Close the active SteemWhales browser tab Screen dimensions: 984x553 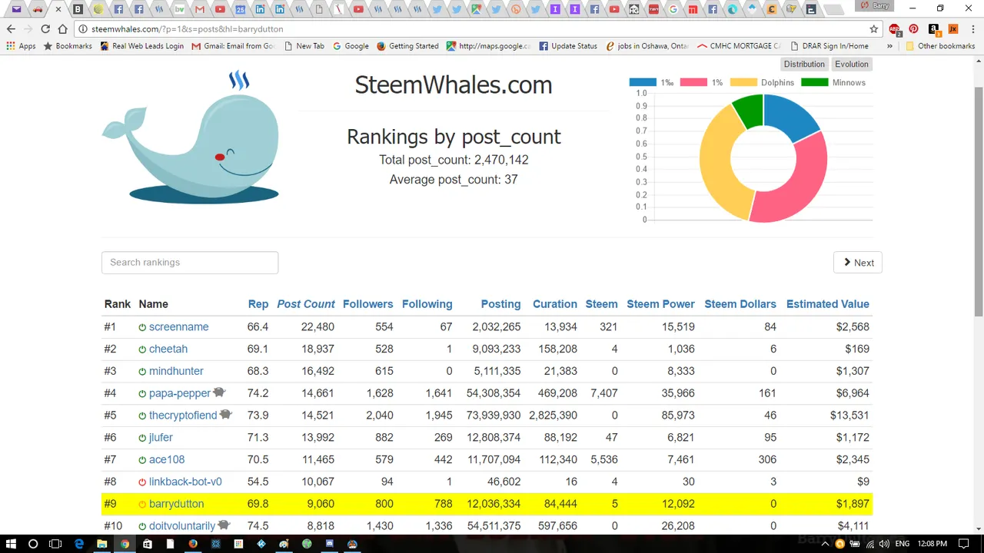pyautogui.click(x=58, y=9)
